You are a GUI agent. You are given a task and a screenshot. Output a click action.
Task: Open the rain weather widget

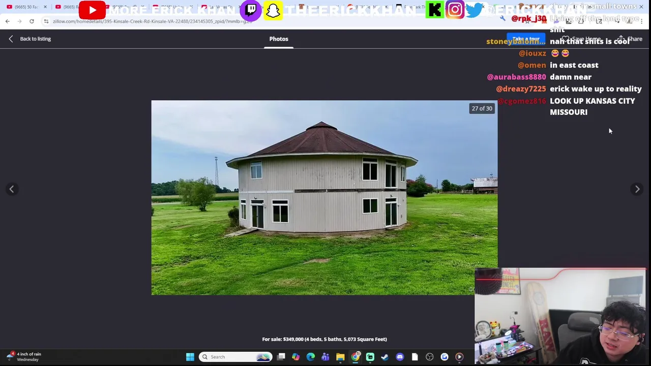click(x=23, y=356)
